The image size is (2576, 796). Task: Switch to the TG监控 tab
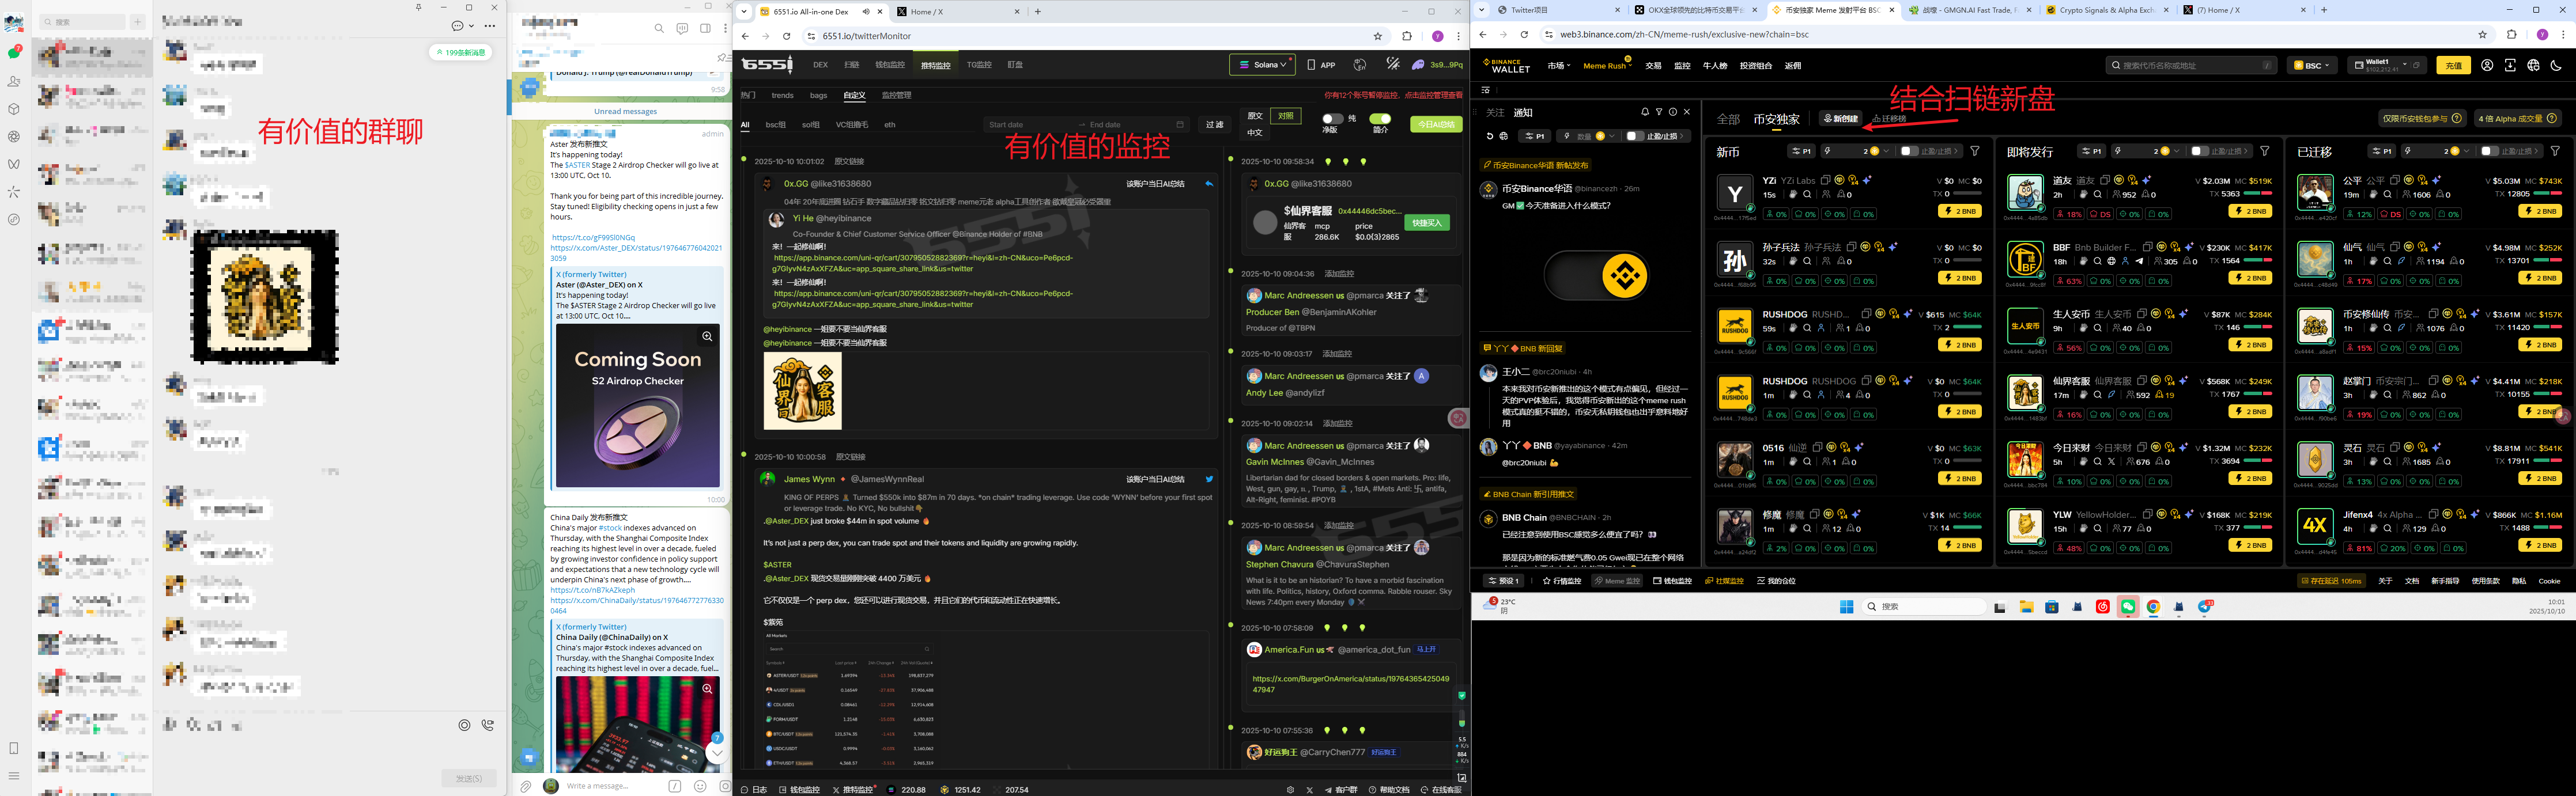[978, 65]
